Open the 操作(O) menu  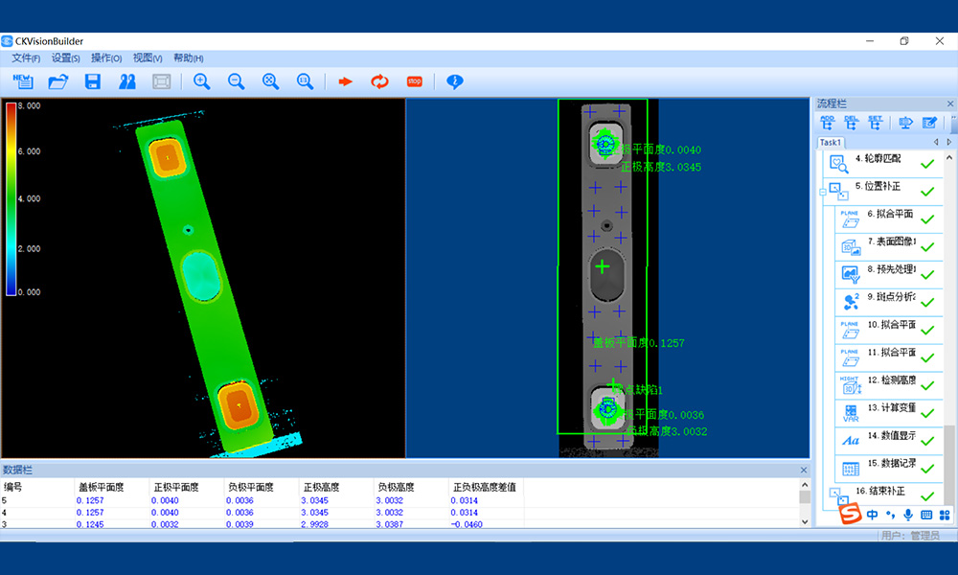106,58
